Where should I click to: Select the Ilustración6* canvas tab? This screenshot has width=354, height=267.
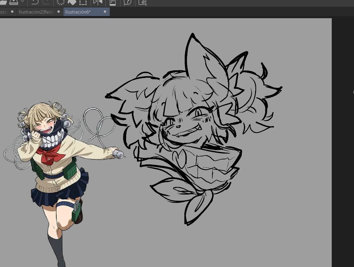[x=87, y=12]
